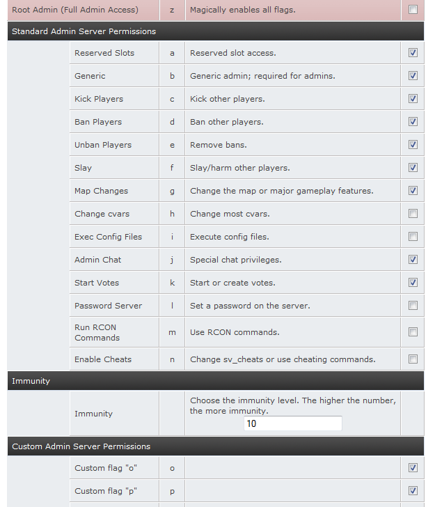Screen dimensions: 435x507
Task: Click the Standard Admin Server Permissions header
Action: point(84,31)
